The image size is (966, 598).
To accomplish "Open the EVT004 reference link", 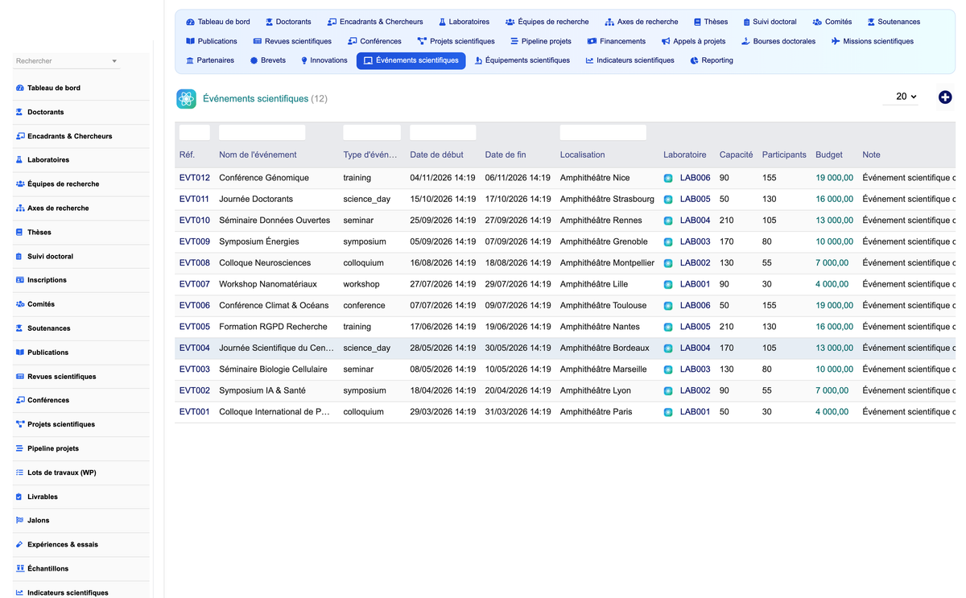I will coord(195,348).
